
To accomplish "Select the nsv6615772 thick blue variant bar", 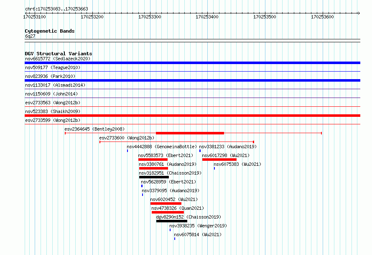I will click(x=192, y=63).
